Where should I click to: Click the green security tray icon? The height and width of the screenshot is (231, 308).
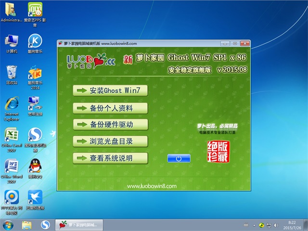click(x=261, y=225)
